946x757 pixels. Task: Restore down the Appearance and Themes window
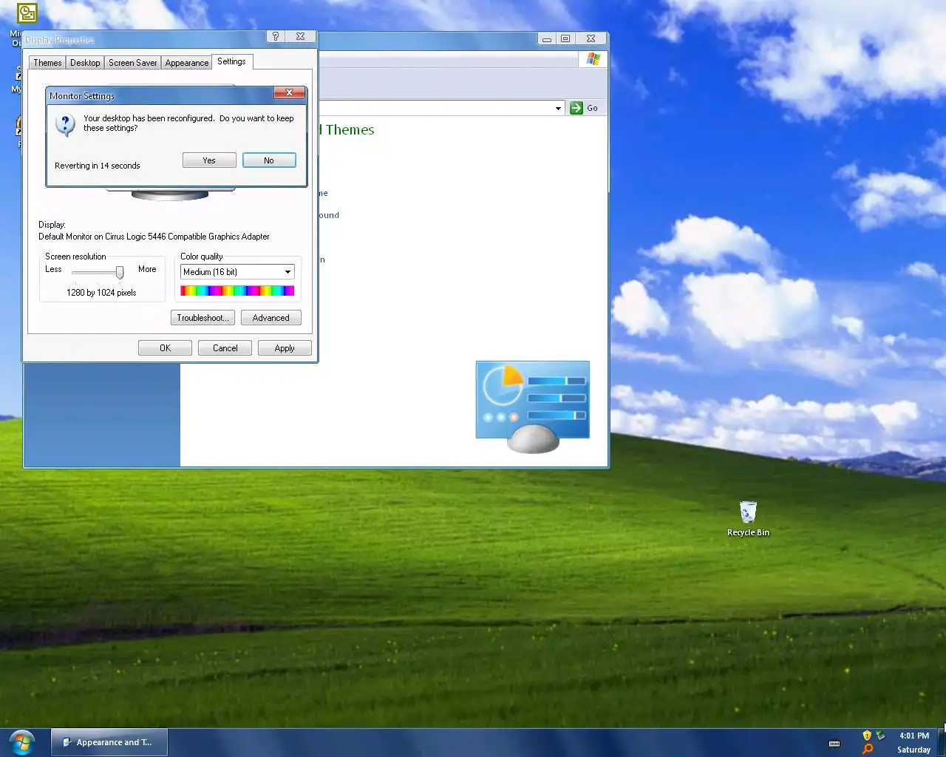[x=565, y=38]
